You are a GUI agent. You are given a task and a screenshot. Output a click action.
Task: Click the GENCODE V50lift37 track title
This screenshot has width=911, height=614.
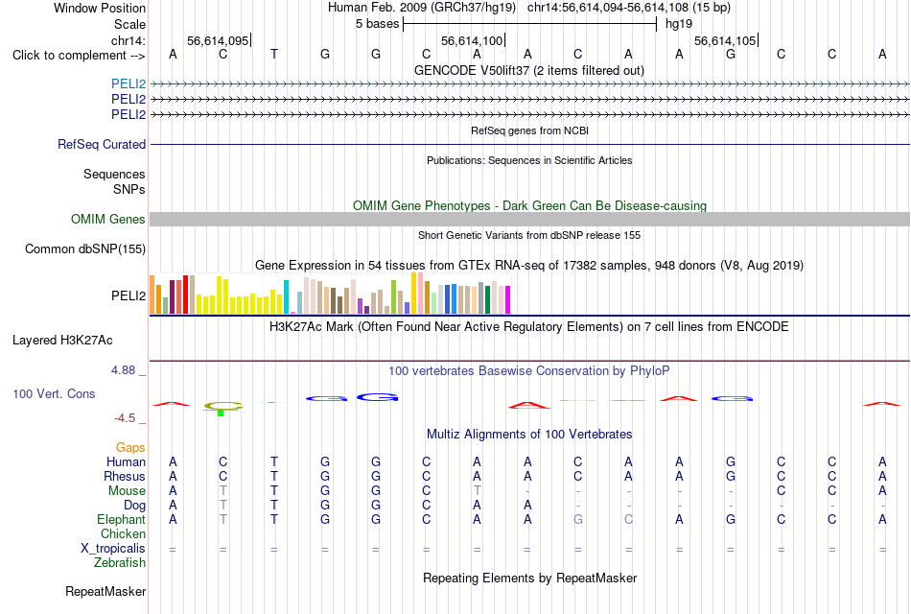(x=528, y=70)
